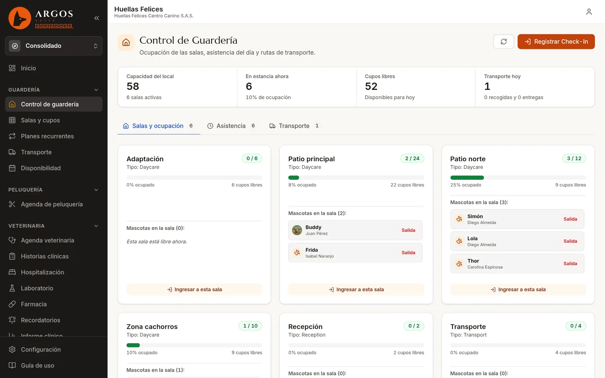
Task: Click Ingresar a esta sala for Patio norte
Action: coord(518,289)
